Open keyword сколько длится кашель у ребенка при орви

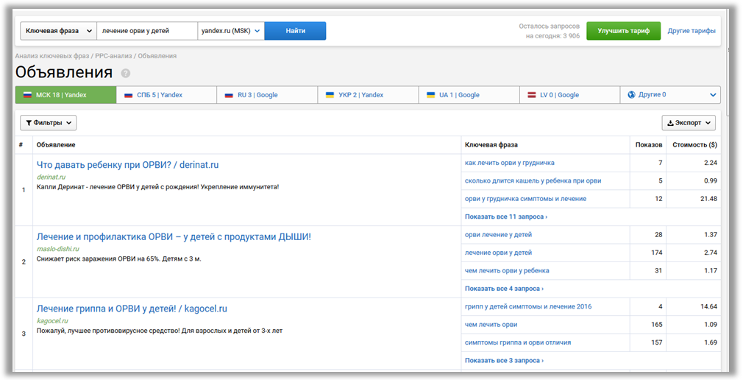point(533,180)
